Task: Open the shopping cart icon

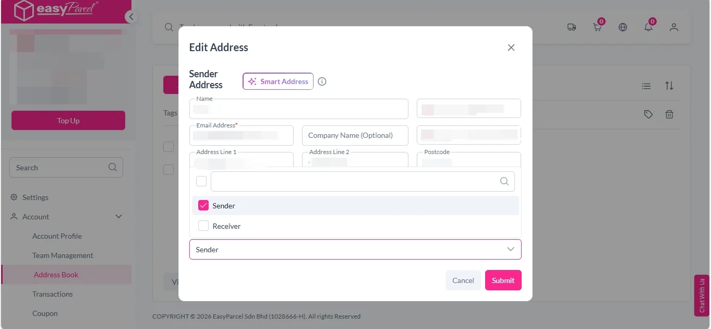Action: tap(597, 27)
